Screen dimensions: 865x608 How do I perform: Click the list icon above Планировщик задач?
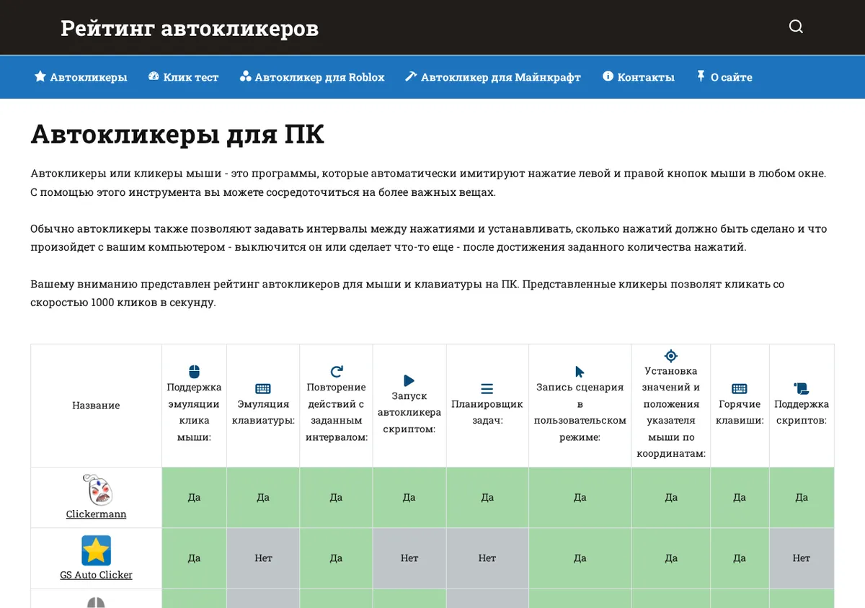(487, 388)
